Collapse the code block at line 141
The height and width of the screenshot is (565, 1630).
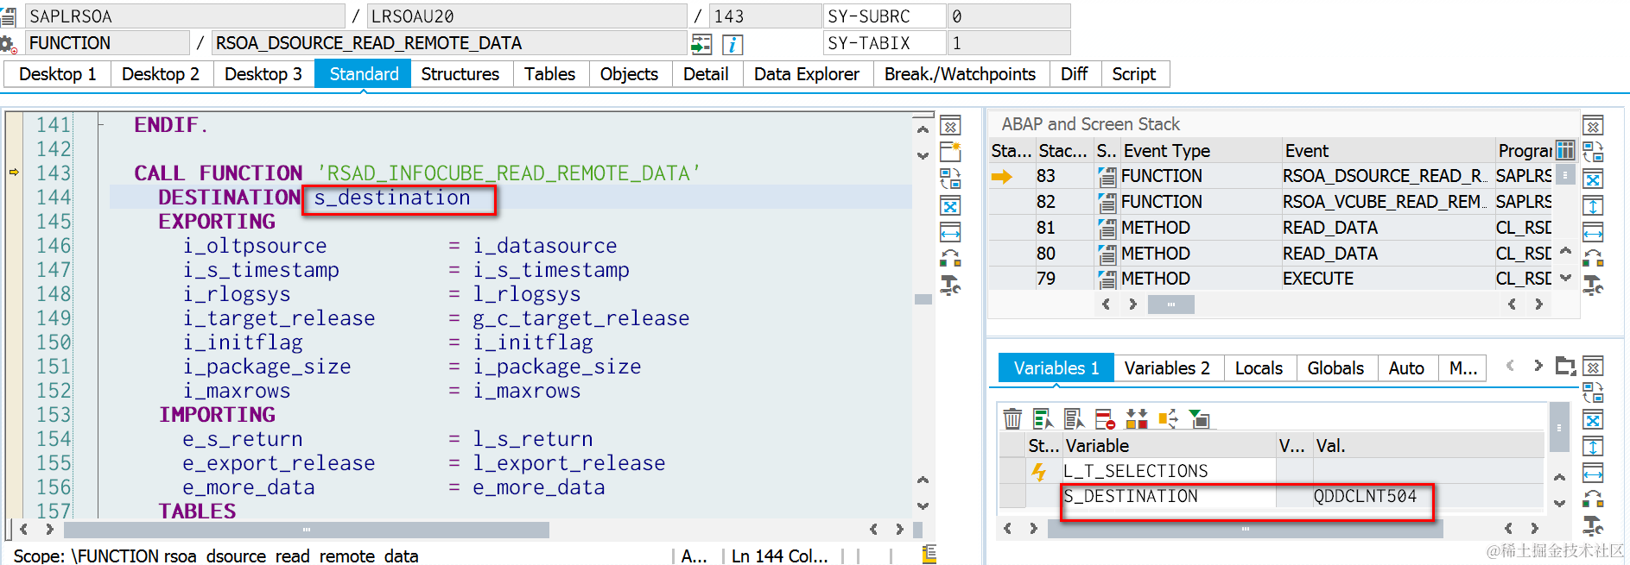click(101, 126)
